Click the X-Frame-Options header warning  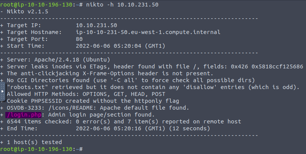[112, 73]
